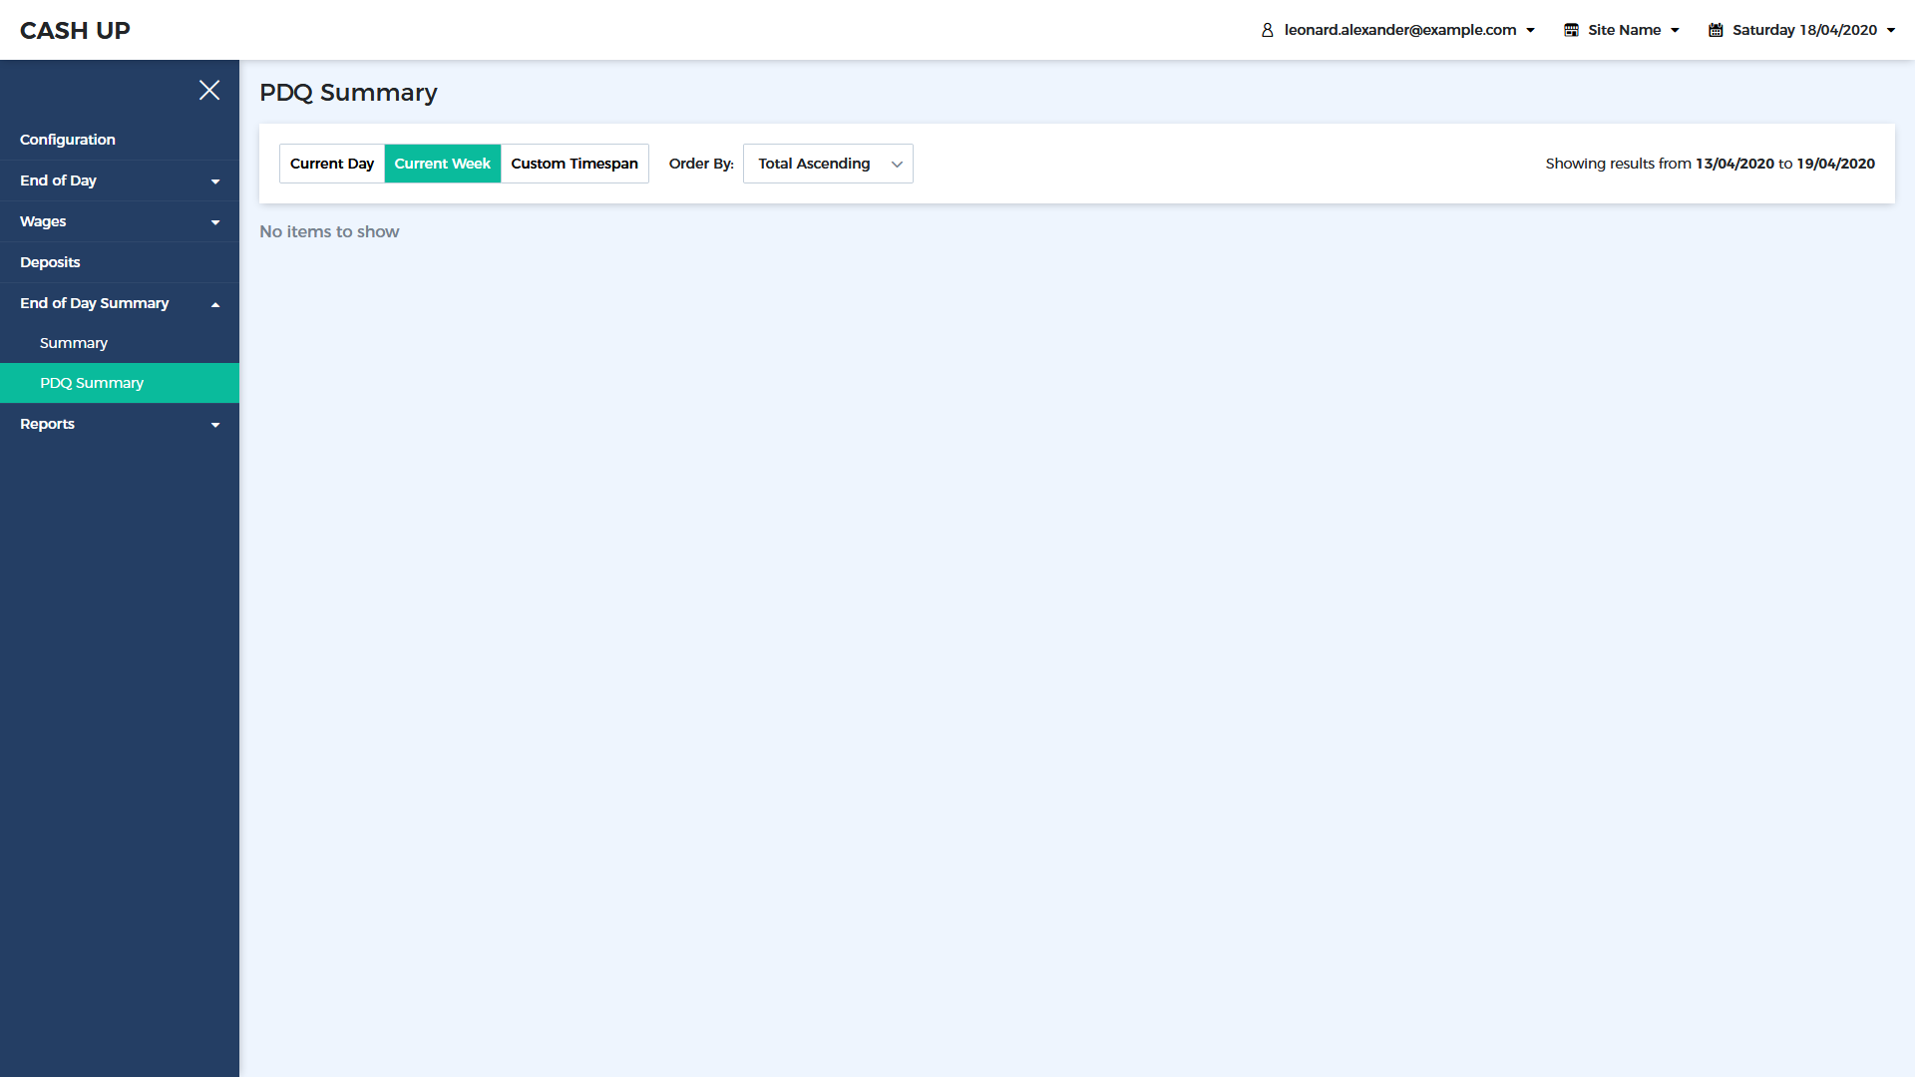The image size is (1915, 1077).
Task: Click the site store icon
Action: [1571, 30]
